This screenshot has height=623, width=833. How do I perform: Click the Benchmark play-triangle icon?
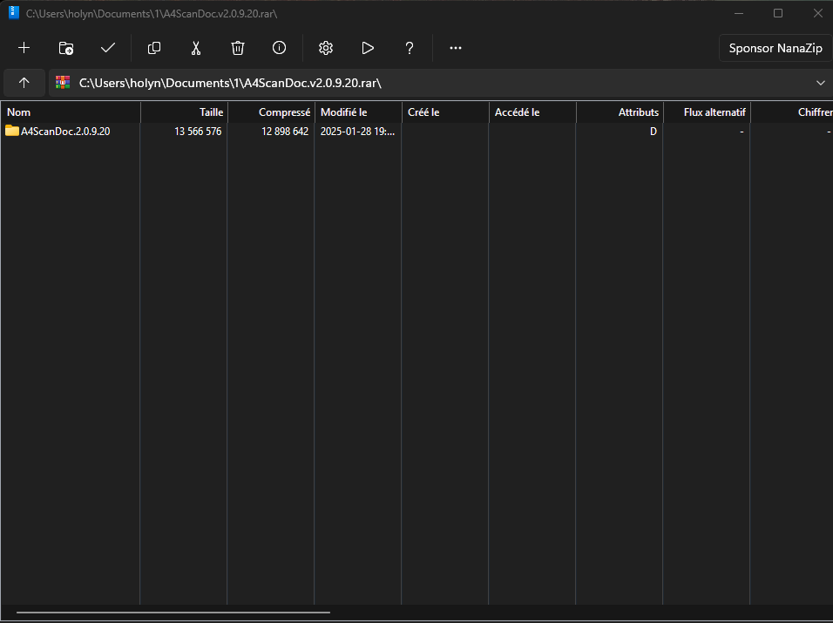coord(368,48)
